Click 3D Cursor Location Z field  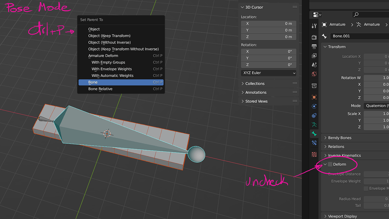(x=269, y=37)
